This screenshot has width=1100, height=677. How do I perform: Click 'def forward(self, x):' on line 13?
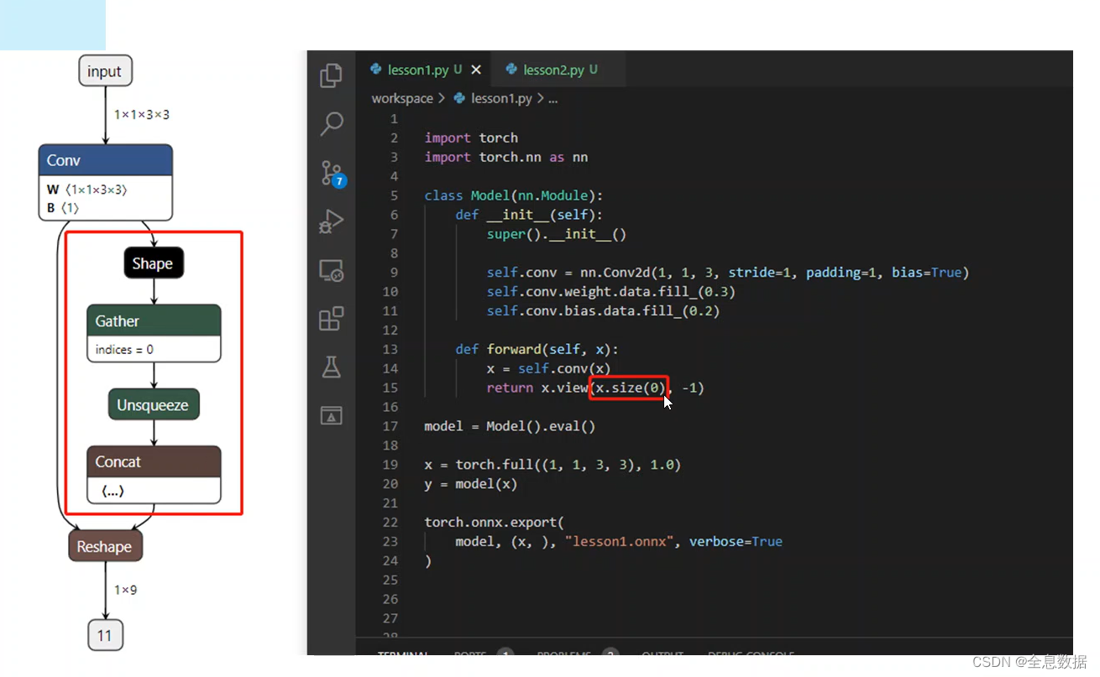click(x=537, y=350)
